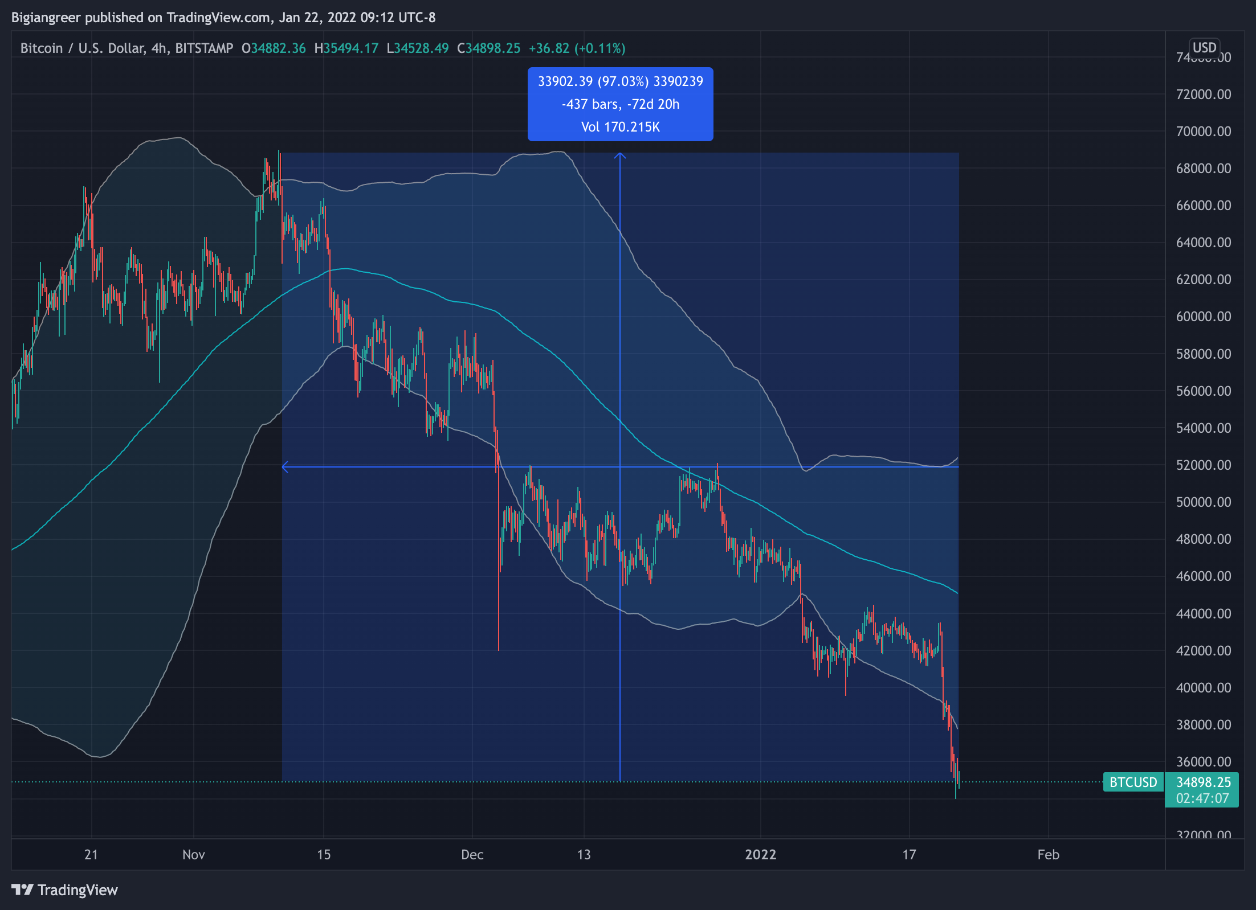Click the upward arrowhead of measure tool
Viewport: 1256px width, 910px height.
620,154
